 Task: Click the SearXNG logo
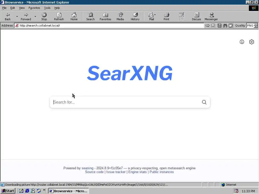click(x=130, y=73)
